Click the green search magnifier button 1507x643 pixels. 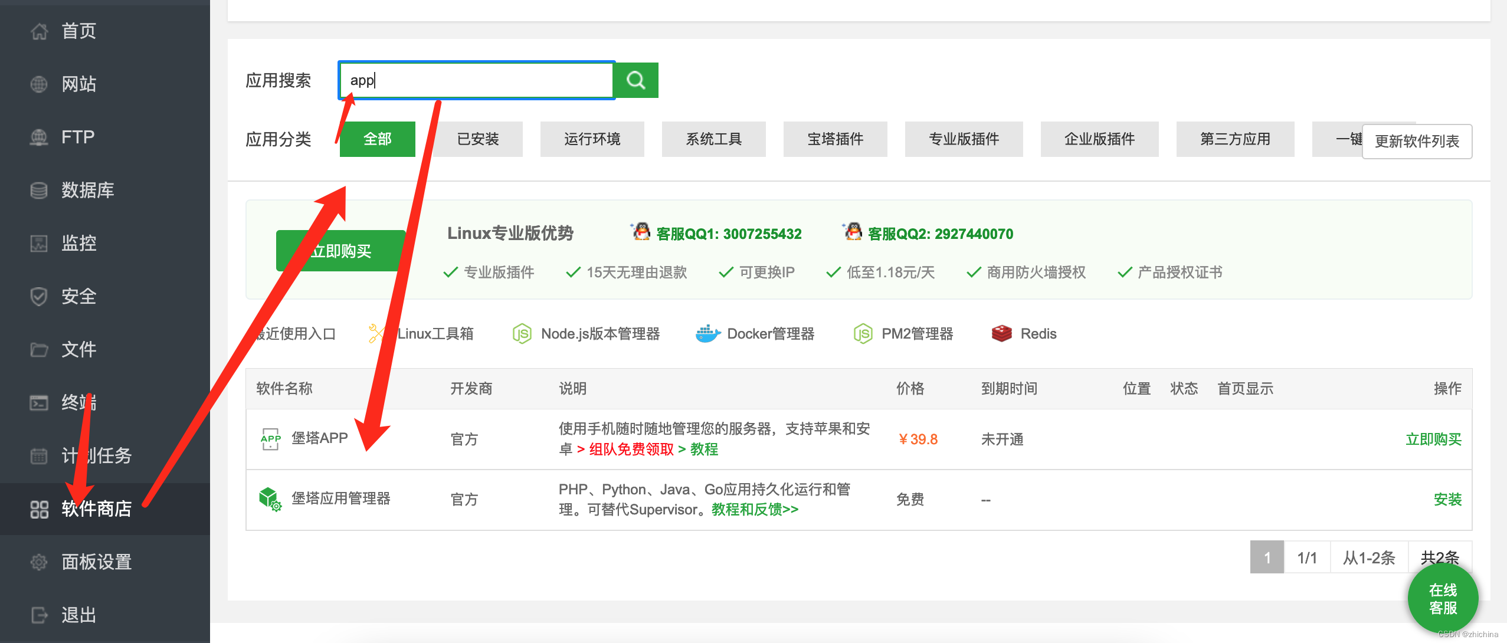(635, 80)
